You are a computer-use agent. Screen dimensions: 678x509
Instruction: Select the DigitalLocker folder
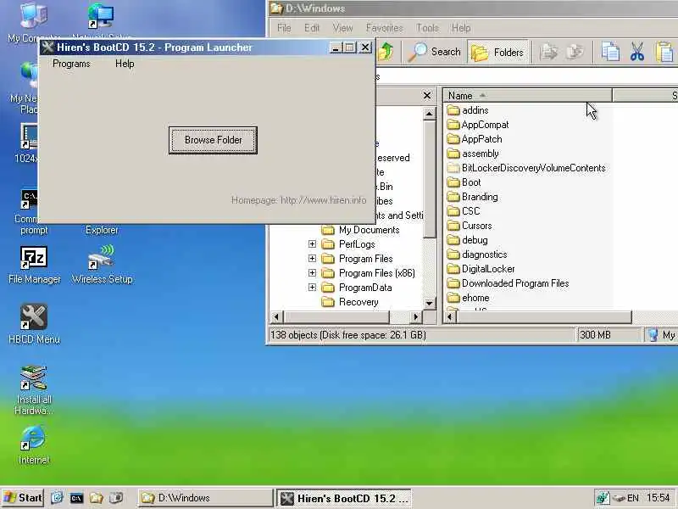pos(481,269)
